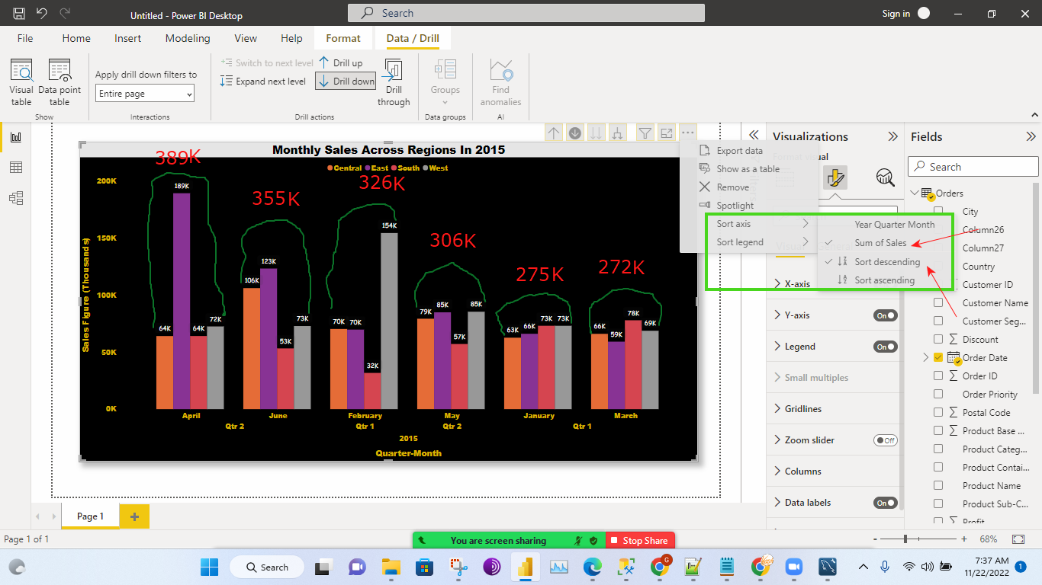1042x585 pixels.
Task: Click Stop Share in the sharing bar
Action: pyautogui.click(x=639, y=541)
